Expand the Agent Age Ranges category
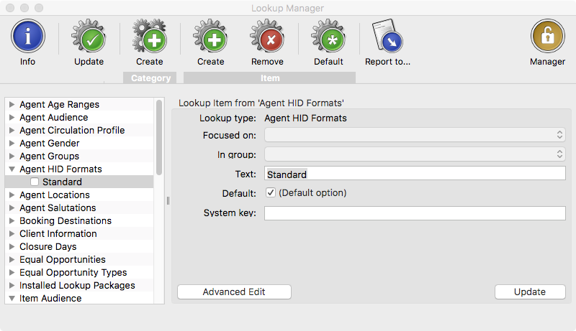This screenshot has width=576, height=331. tap(12, 104)
